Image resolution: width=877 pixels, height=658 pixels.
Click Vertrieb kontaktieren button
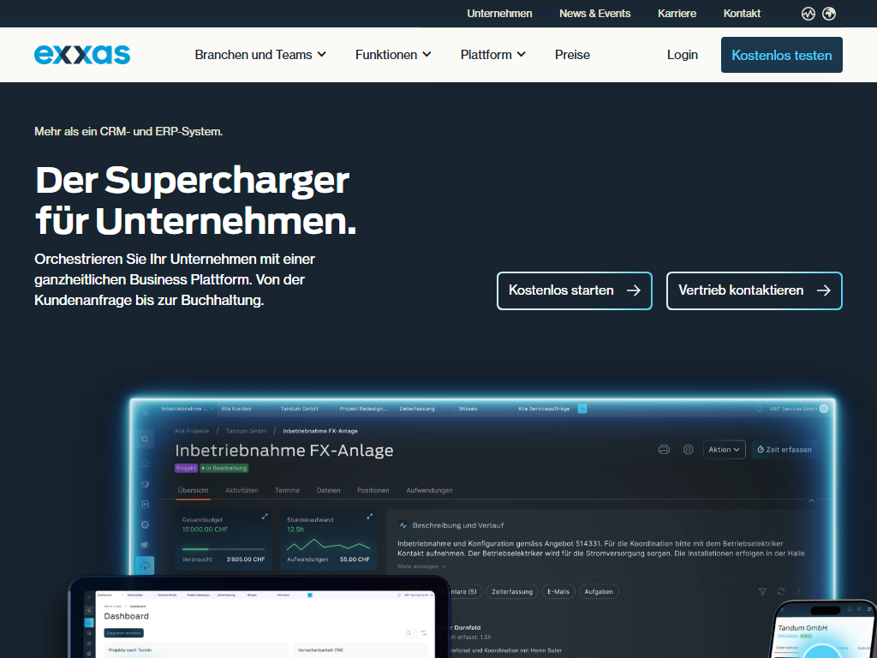(754, 290)
